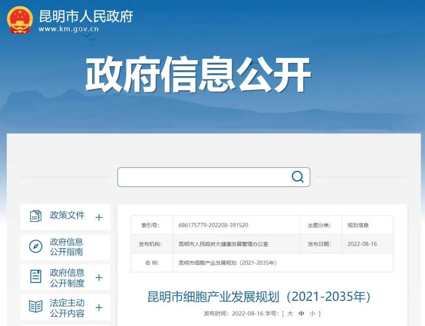The width and height of the screenshot is (425, 326).
Task: Click the 政府信息公开制度 page icon
Action: tap(35, 276)
